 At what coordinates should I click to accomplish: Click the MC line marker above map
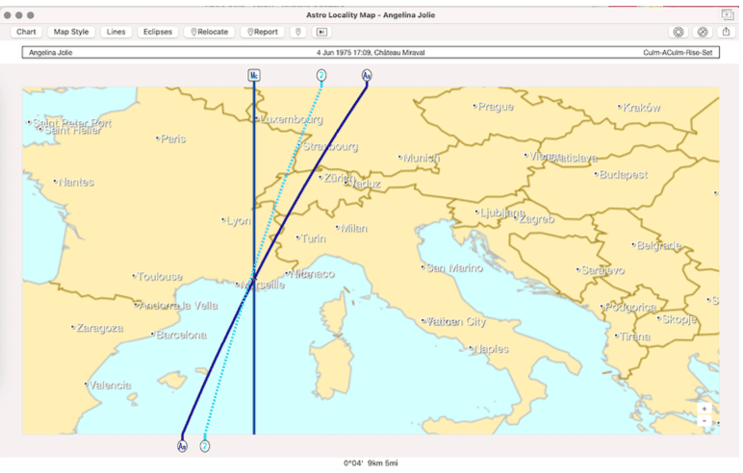[254, 75]
